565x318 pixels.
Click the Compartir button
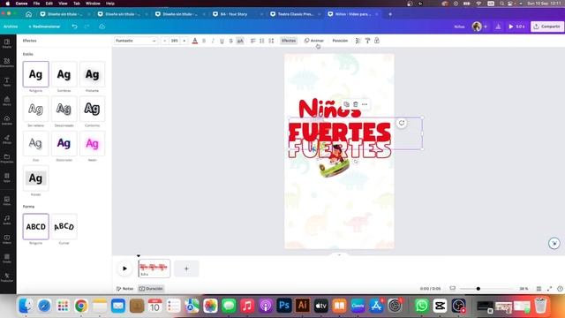coord(547,26)
